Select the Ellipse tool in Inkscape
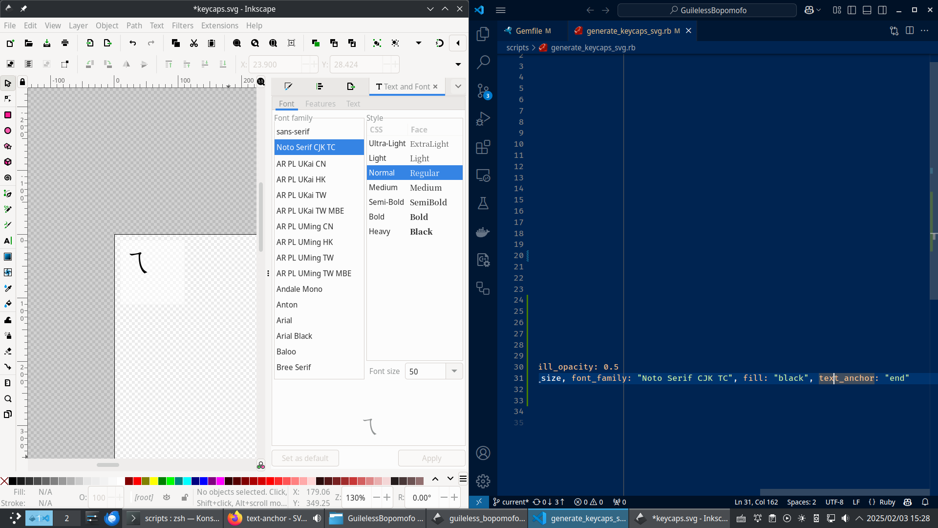938x528 pixels. [8, 131]
